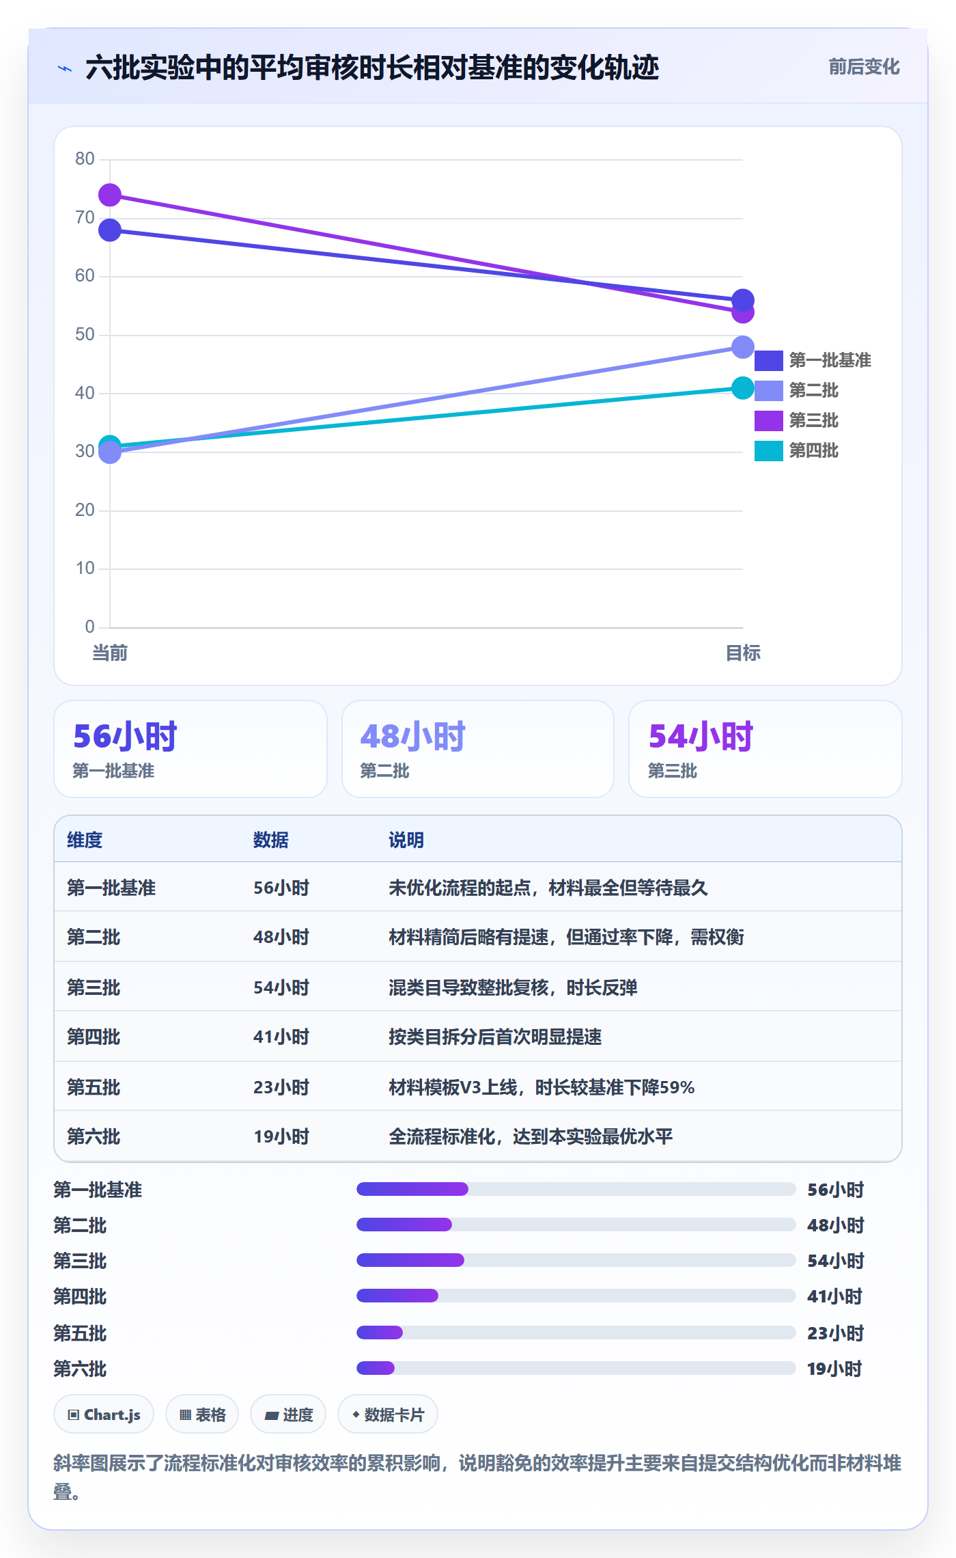Click the 目标 x-axis label
Image resolution: width=956 pixels, height=1558 pixels.
[742, 653]
